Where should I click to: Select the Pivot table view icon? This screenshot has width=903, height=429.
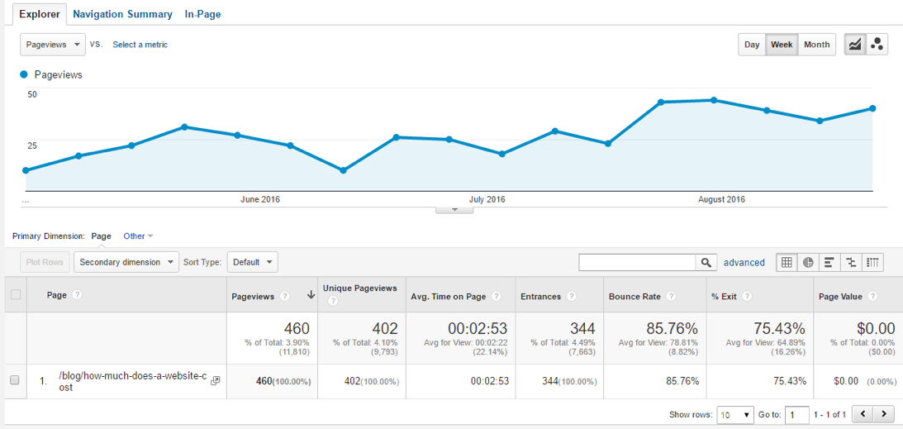(x=872, y=262)
